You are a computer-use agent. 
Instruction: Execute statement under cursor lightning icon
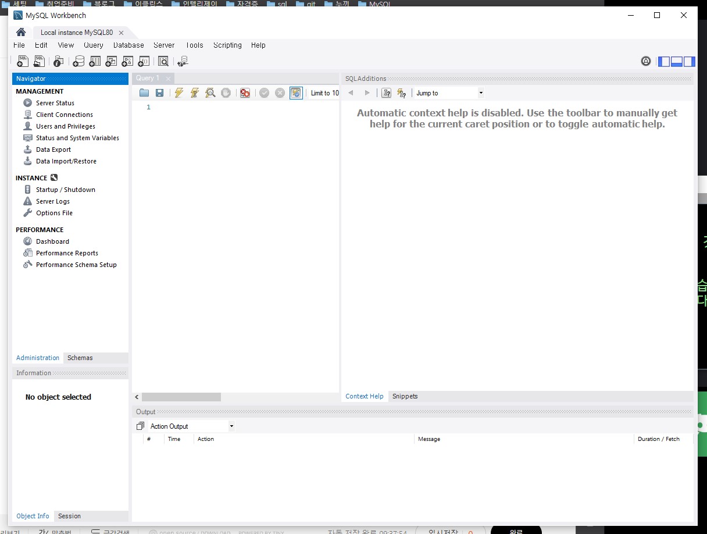click(x=195, y=93)
